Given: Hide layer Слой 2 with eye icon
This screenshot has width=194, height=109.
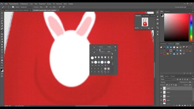Looking at the screenshot, I should [161, 96].
